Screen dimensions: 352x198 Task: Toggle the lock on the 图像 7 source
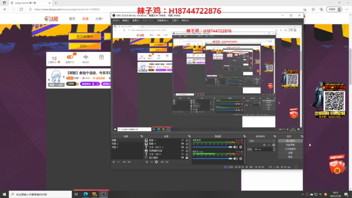click(187, 140)
